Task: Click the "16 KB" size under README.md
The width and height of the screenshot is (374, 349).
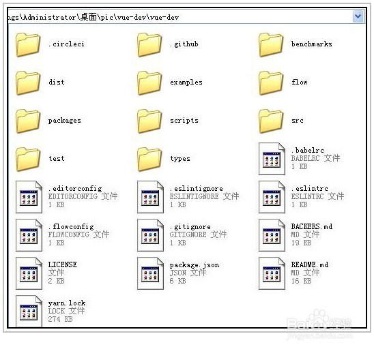Action: (301, 281)
